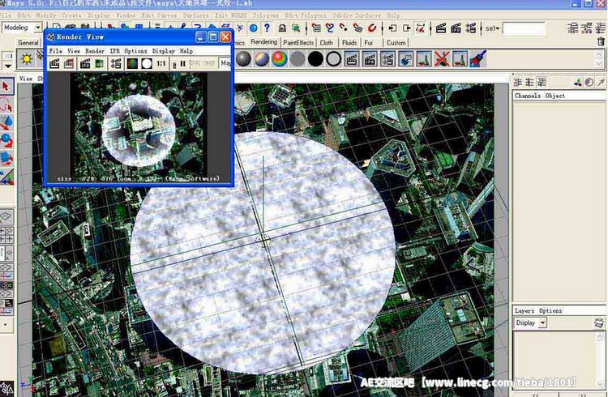Expand the sel quick selection dropdown
Image resolution: width=608 pixels, height=397 pixels.
pos(492,28)
